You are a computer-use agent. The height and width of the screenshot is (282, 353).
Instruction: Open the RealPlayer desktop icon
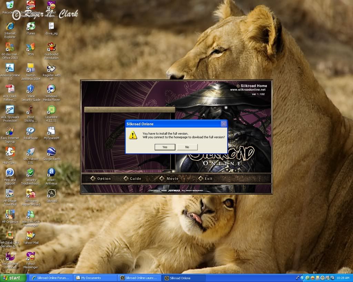(x=31, y=133)
